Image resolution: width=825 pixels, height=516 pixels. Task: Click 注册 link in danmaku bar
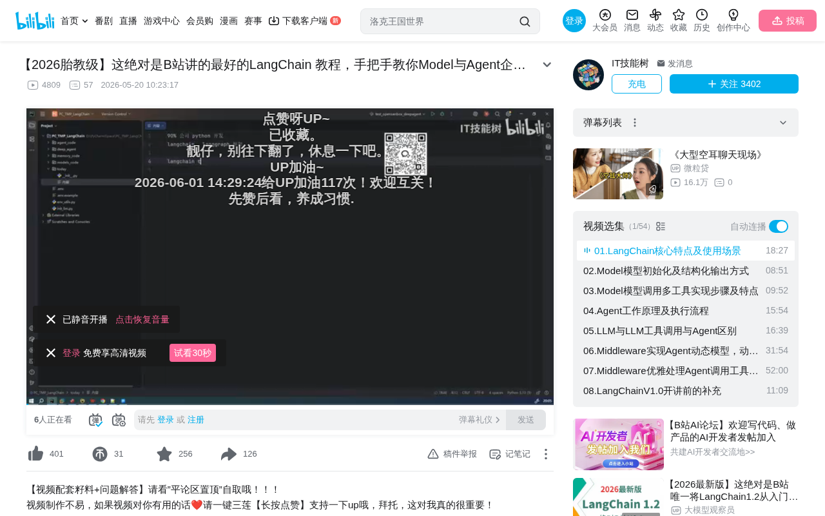[x=196, y=420]
